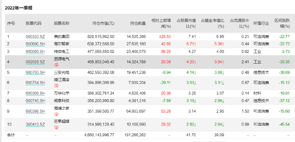
Task: Open stock code 600398.SH link
Action: click(35, 111)
